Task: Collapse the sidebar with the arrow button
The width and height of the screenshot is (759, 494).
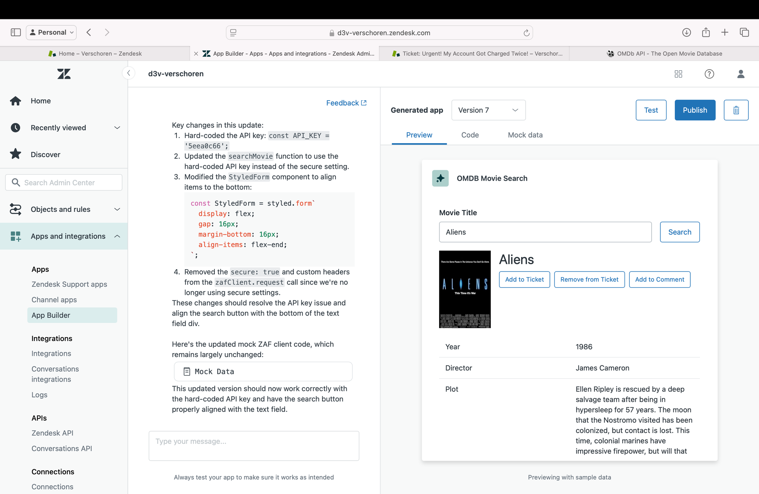Action: (129, 73)
